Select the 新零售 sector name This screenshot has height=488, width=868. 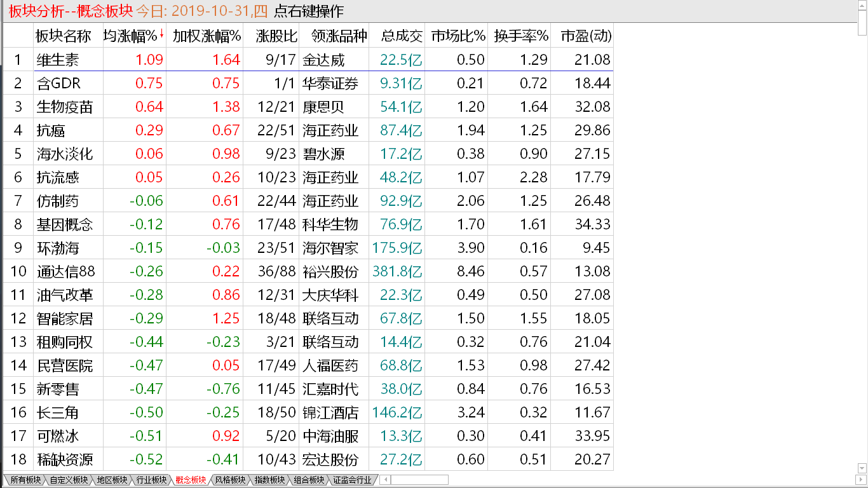click(58, 389)
